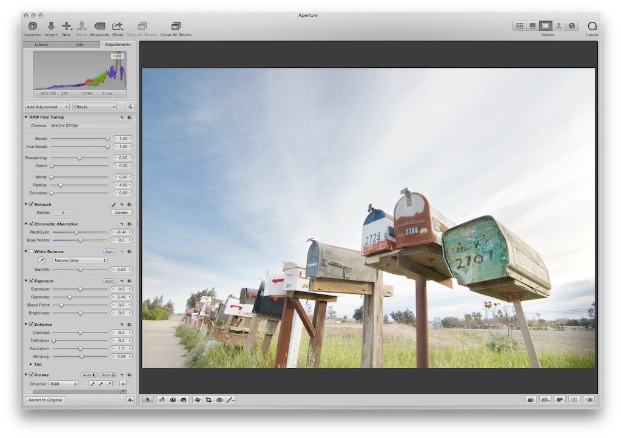
Task: Switch to the Info tab
Action: point(80,45)
